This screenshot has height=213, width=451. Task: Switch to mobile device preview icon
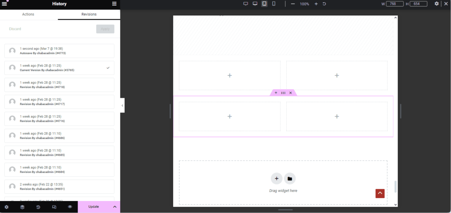point(274,4)
